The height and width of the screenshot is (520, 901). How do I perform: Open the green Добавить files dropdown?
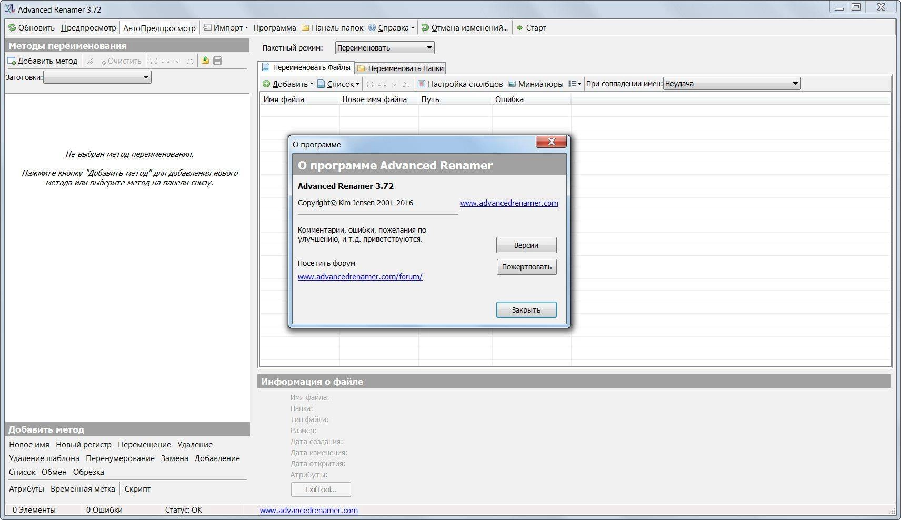click(x=288, y=84)
